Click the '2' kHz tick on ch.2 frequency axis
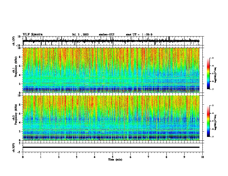 [x=20, y=131]
